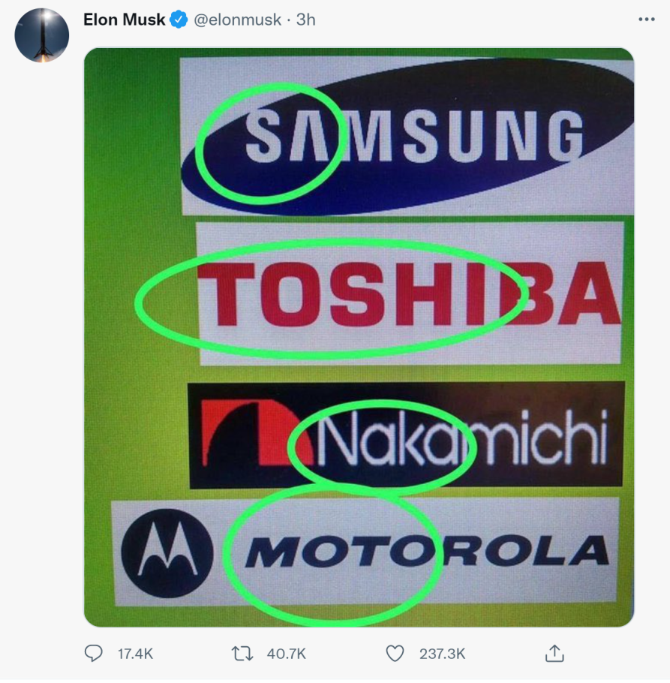Open the Elon Musk display name link
Screen dimensions: 670x683
click(x=124, y=20)
